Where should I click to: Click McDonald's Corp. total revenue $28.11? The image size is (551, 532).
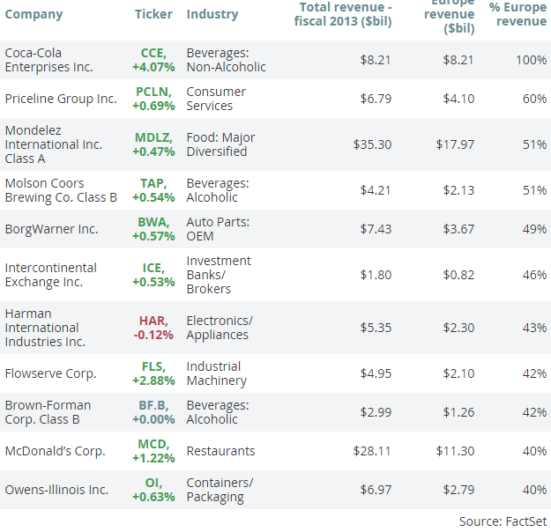(373, 451)
